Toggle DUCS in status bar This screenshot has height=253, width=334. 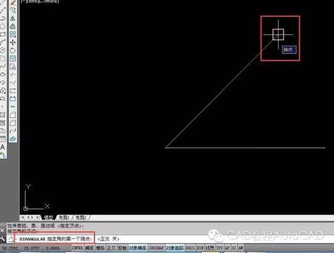[190, 248]
